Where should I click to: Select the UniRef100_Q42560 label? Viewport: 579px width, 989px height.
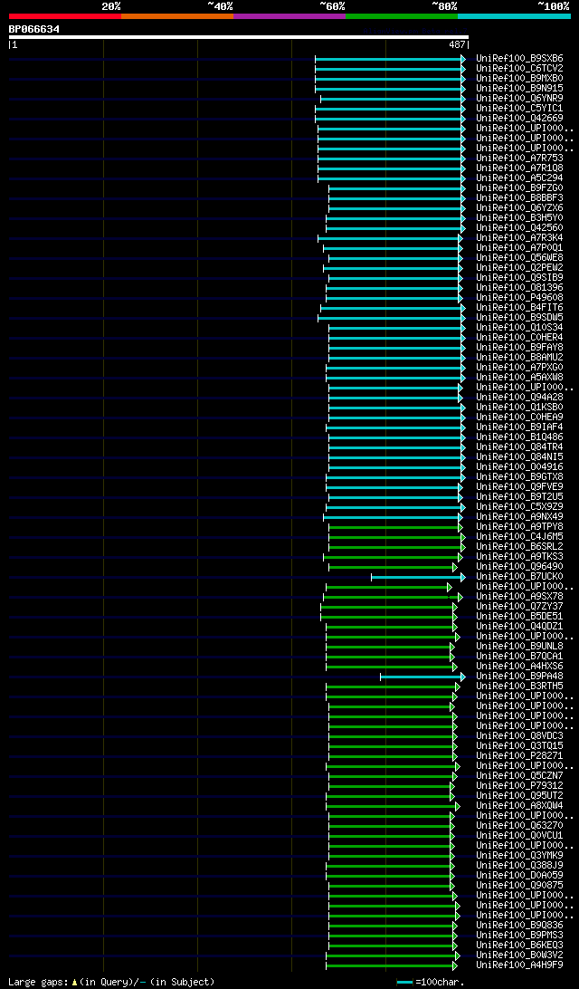(x=520, y=227)
